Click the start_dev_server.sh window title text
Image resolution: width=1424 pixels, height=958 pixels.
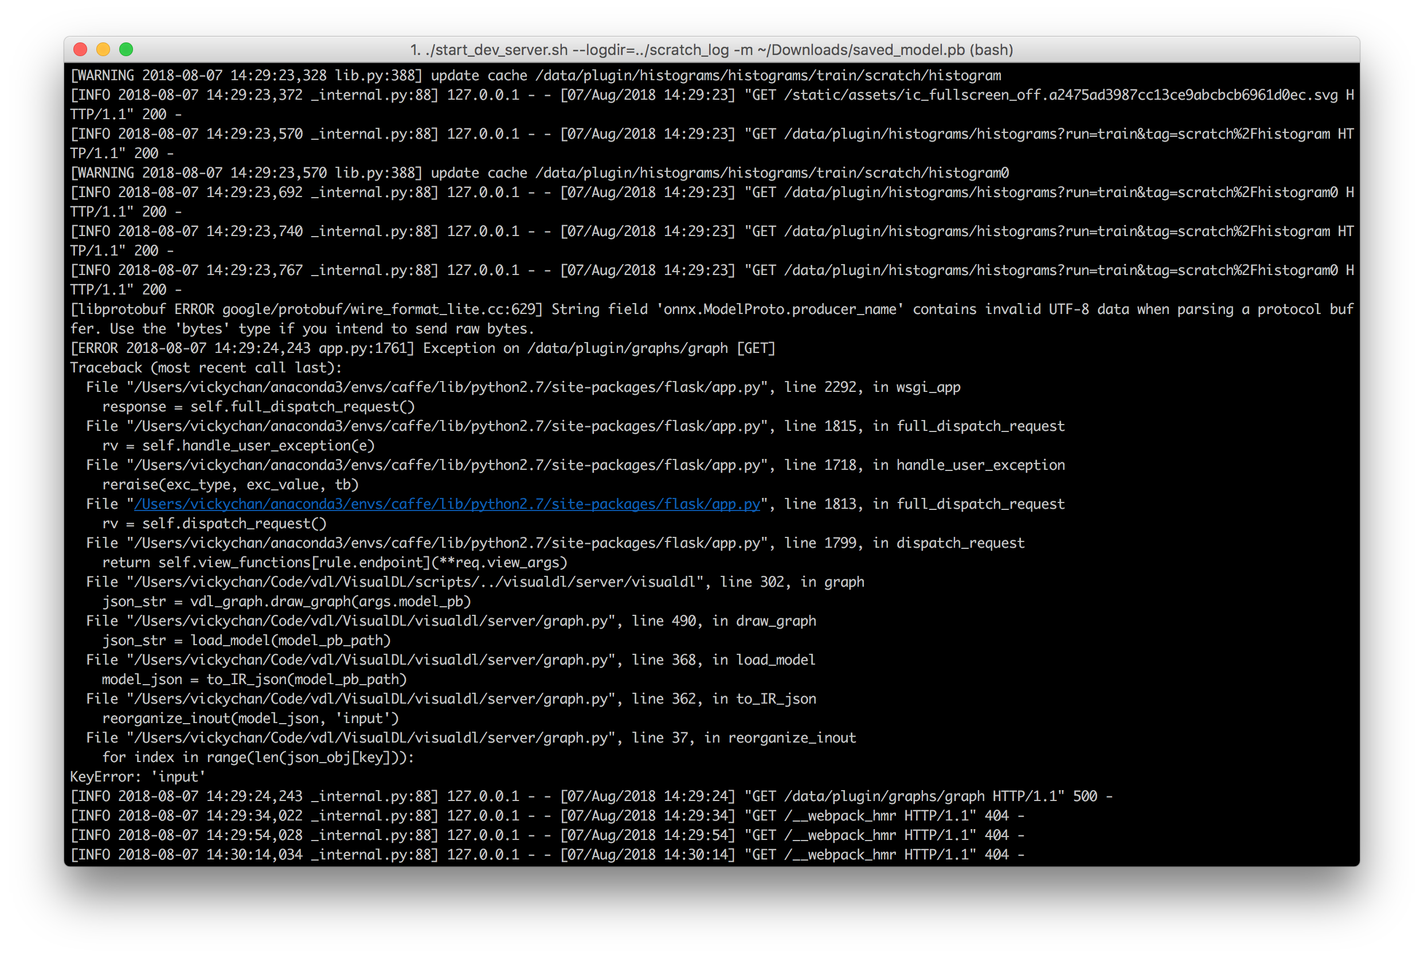coord(711,49)
